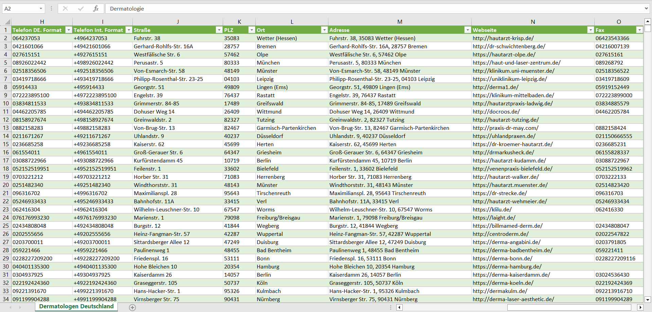Select address cell Kaiserdamm 26, 14057 Berlin
652x312 pixels.
click(400, 275)
